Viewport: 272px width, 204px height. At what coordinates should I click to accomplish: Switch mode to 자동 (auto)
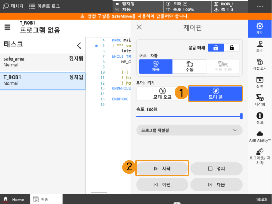tap(156, 67)
